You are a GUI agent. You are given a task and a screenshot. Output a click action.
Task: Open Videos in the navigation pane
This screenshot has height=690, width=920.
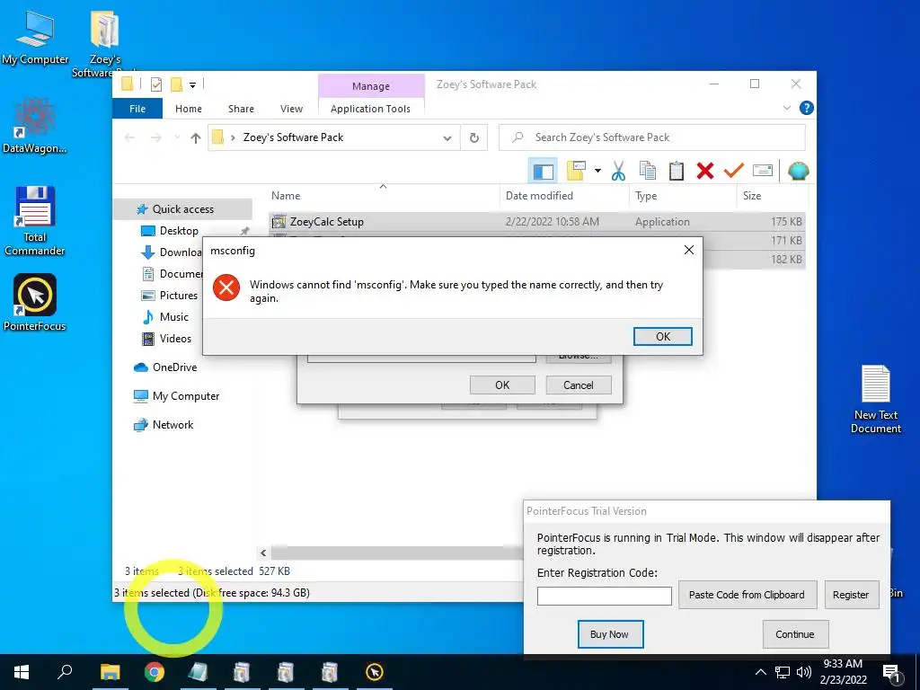pos(175,339)
